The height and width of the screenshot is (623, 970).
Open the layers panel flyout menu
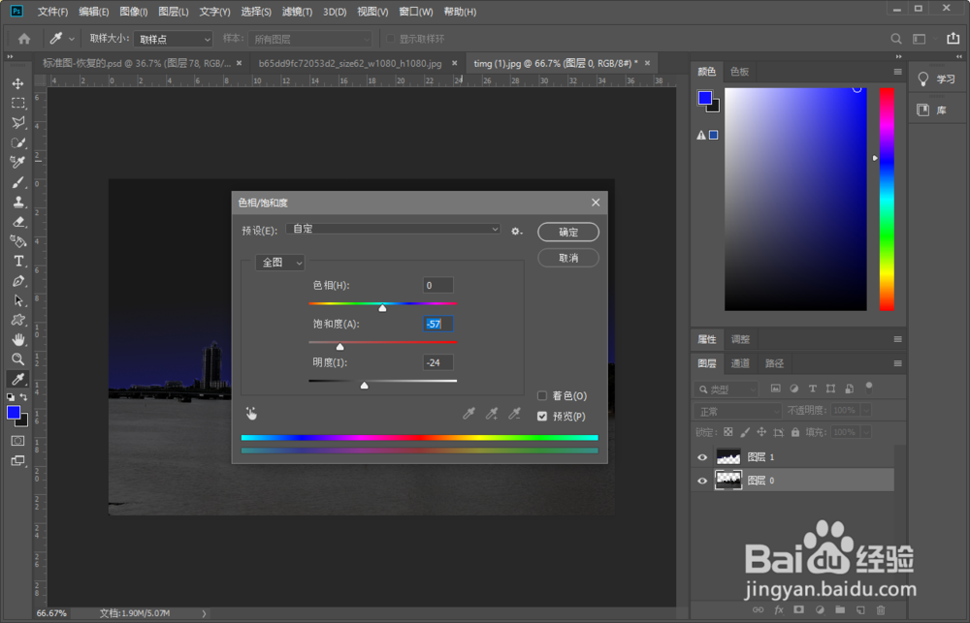click(897, 363)
